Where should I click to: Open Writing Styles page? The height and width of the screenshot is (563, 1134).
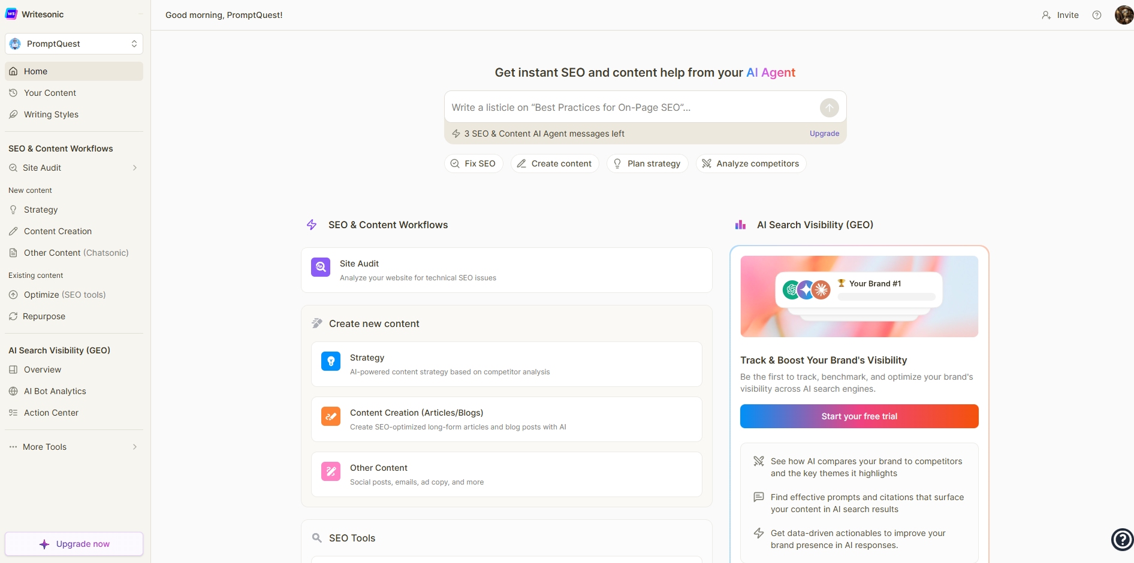[x=51, y=114]
